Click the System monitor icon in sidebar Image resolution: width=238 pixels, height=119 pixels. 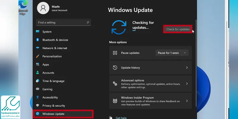[38, 32]
